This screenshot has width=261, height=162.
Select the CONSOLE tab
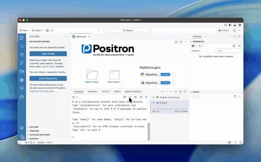coord(79,92)
